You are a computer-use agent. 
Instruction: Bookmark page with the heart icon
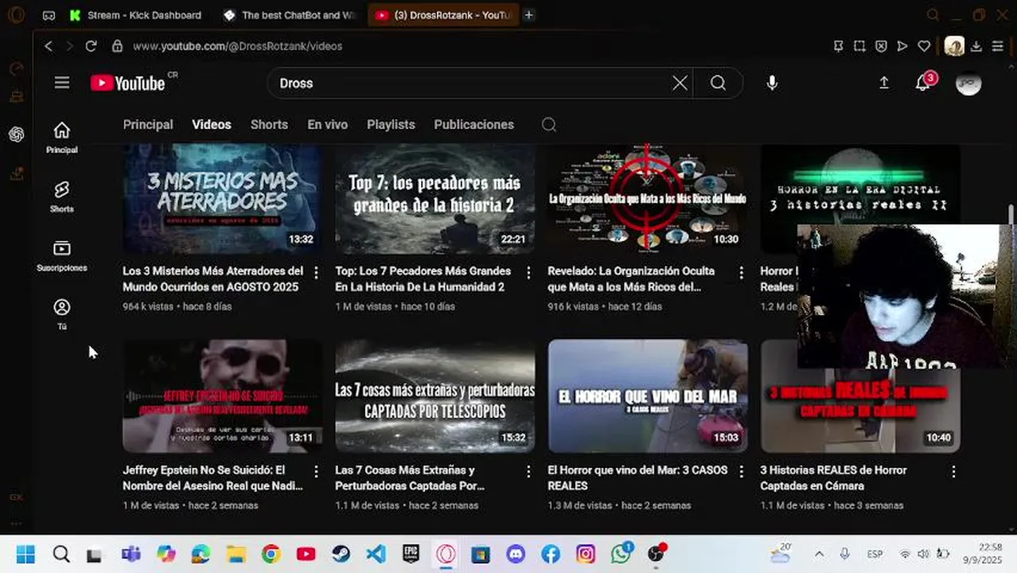[924, 46]
